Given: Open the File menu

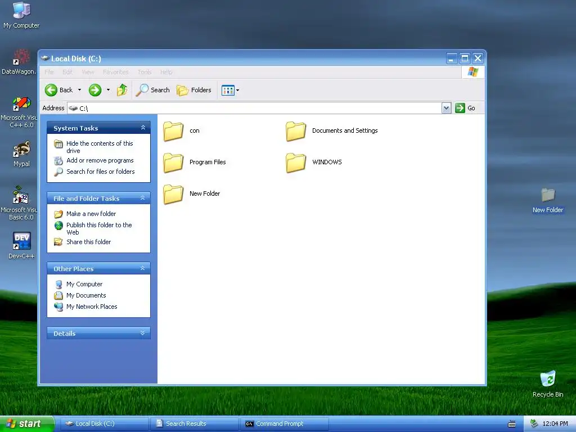Looking at the screenshot, I should coord(49,72).
